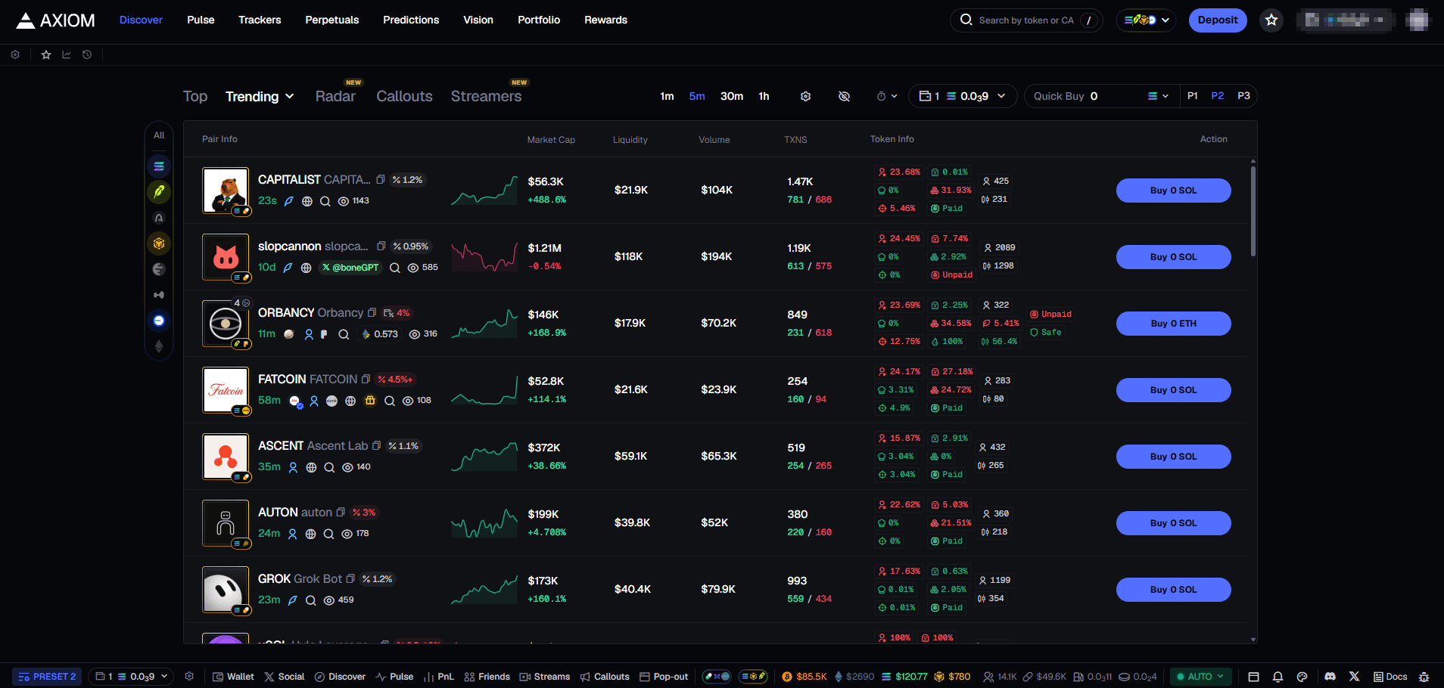1444x688 pixels.
Task: Search slopcannon token magnifier icon
Action: tap(394, 268)
